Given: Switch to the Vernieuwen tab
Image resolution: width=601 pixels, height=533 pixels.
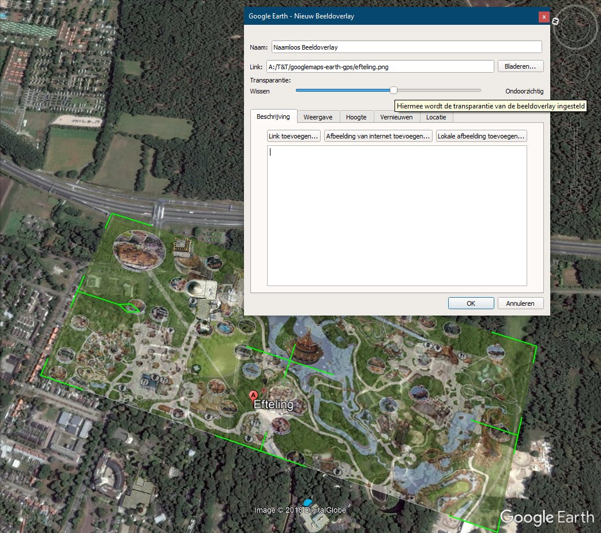Looking at the screenshot, I should (396, 117).
